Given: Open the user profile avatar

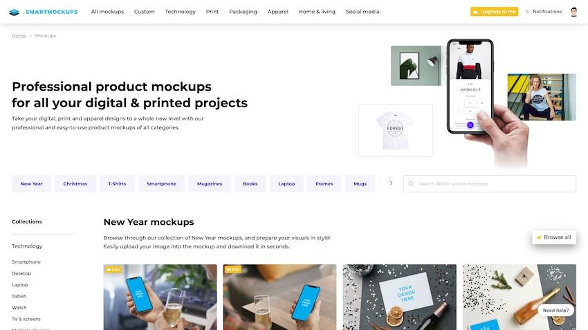Looking at the screenshot, I should click(573, 12).
